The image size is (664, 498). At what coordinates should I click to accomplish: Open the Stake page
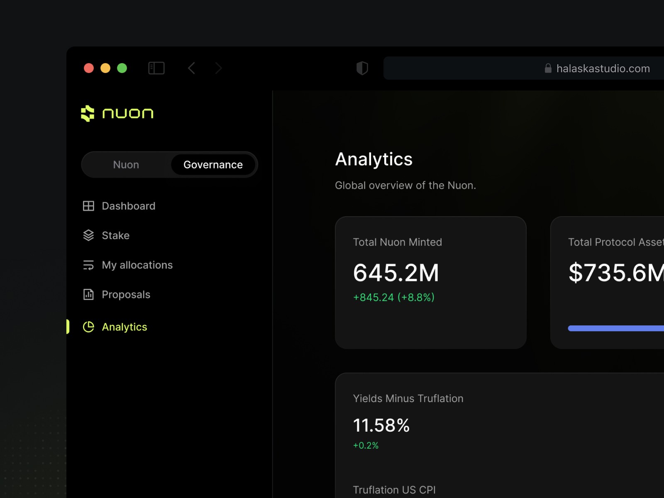(106, 235)
